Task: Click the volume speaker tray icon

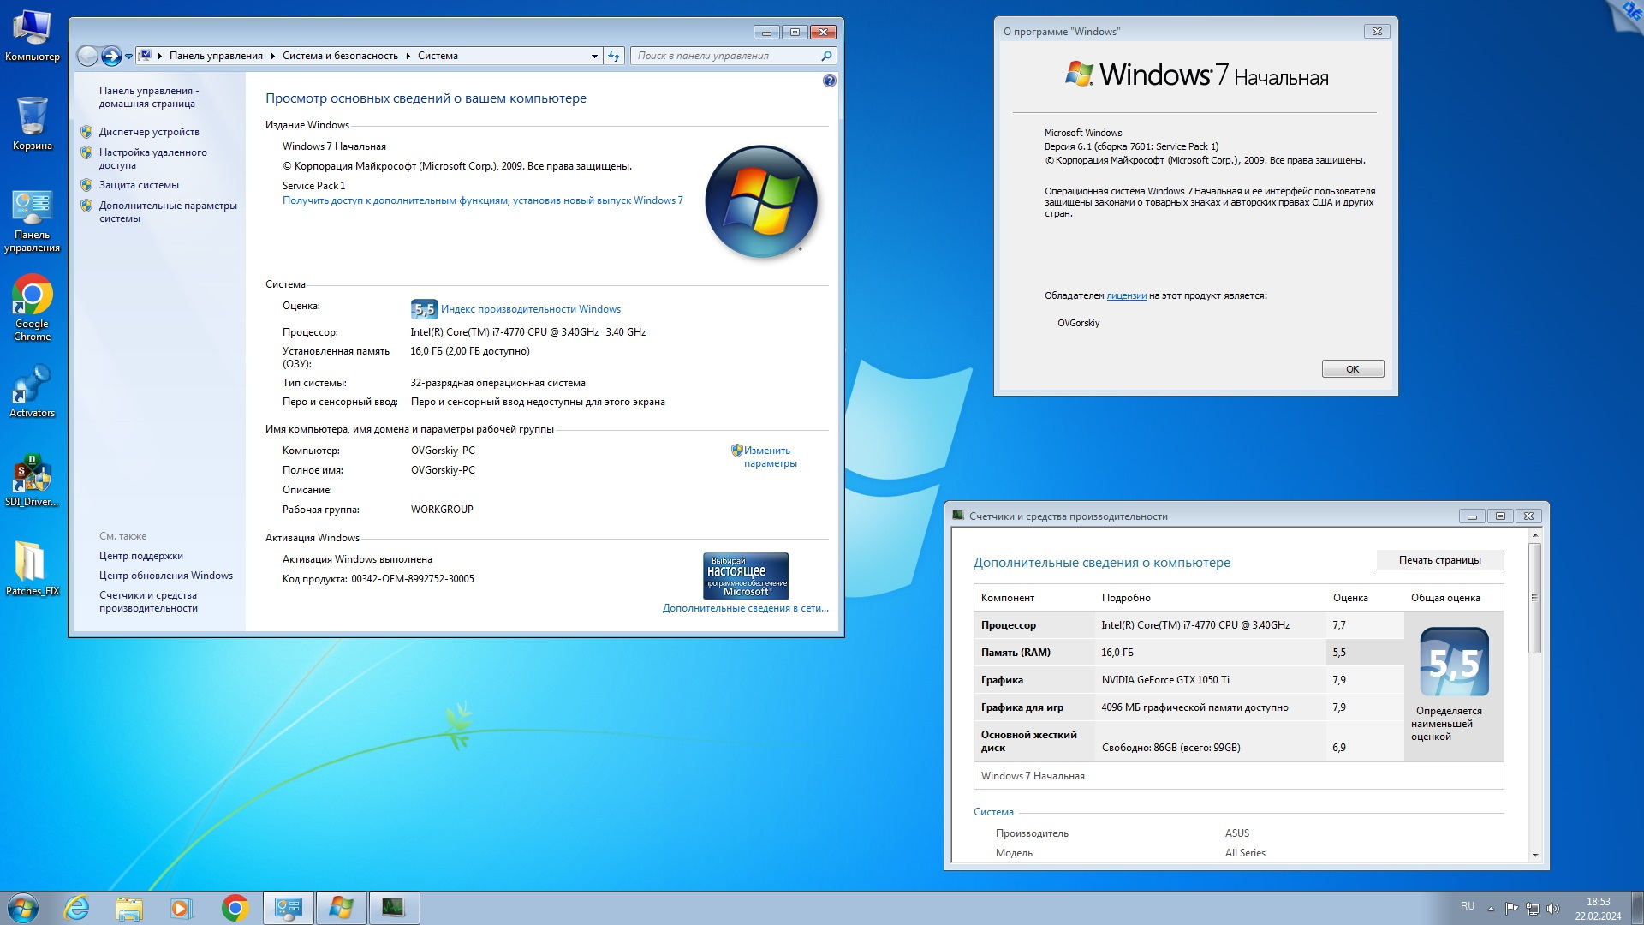Action: (x=1553, y=908)
